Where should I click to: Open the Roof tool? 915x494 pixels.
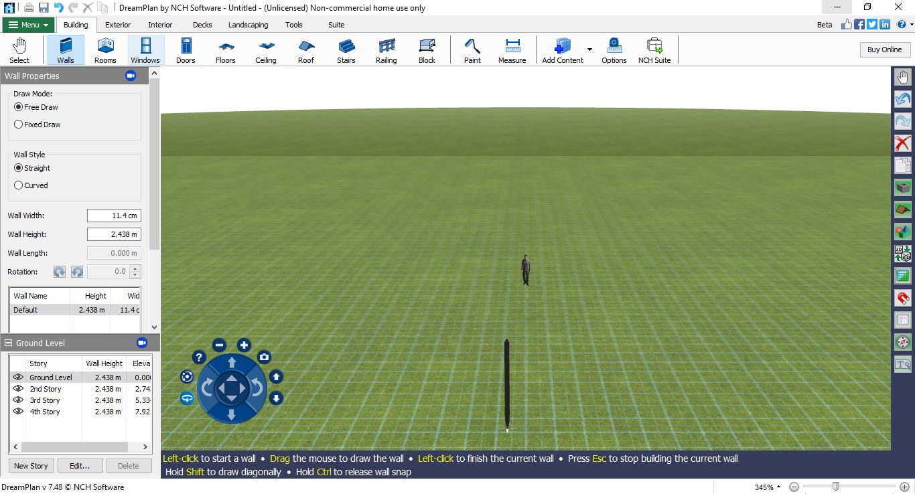pyautogui.click(x=306, y=50)
